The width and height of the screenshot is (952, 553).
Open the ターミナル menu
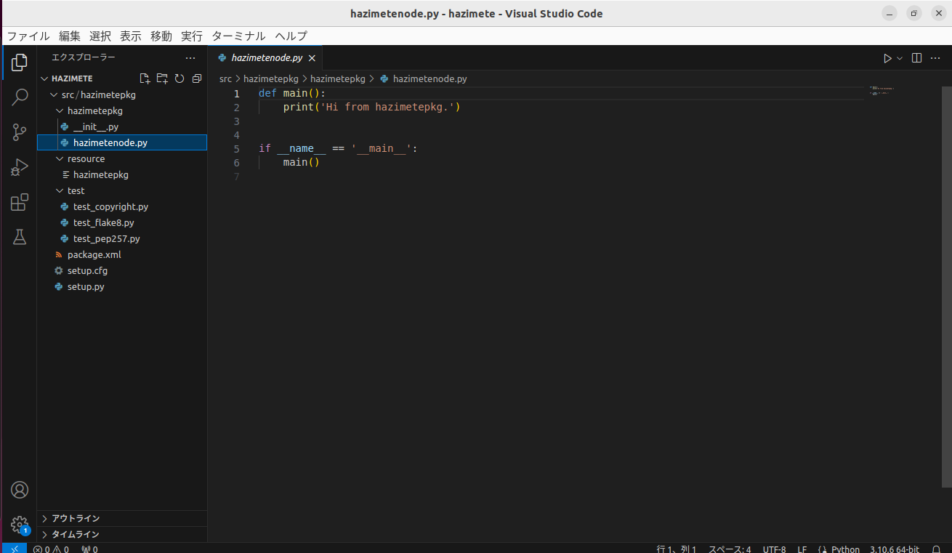pos(238,36)
